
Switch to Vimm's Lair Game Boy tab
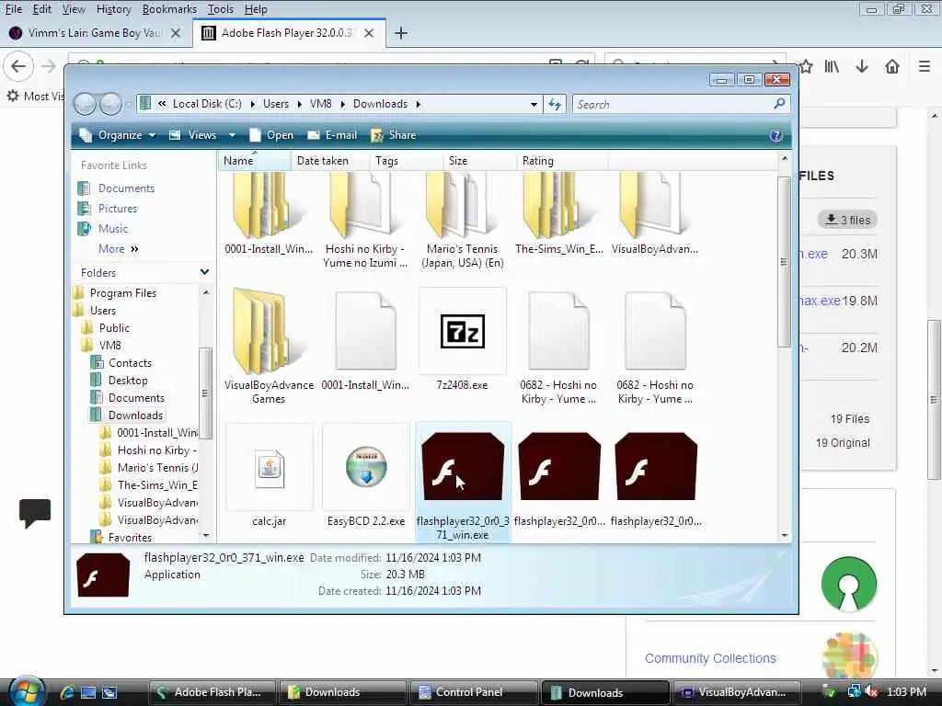(x=95, y=33)
